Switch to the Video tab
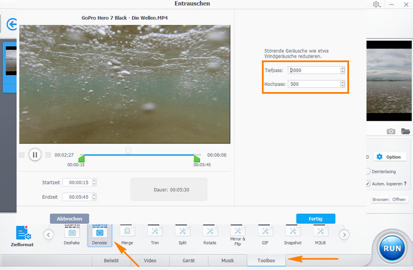This screenshot has width=413, height=270. [150, 260]
